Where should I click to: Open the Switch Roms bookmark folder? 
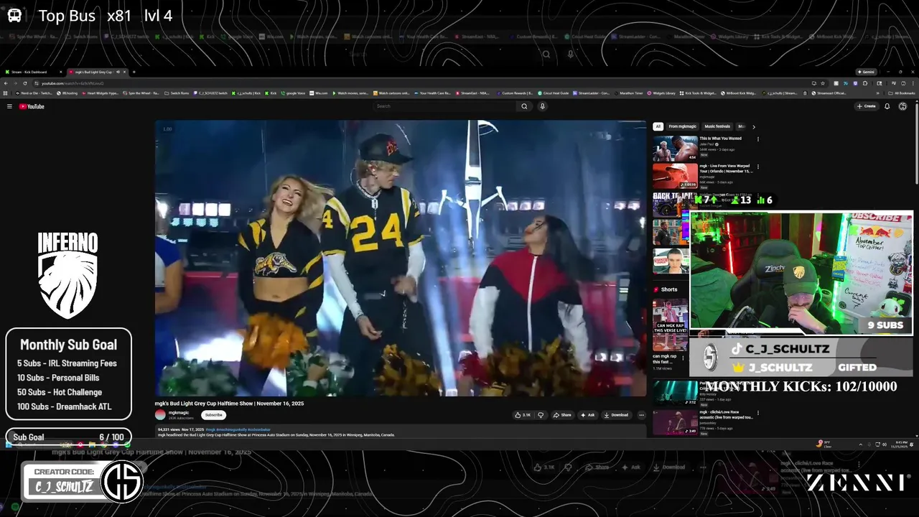(x=177, y=93)
